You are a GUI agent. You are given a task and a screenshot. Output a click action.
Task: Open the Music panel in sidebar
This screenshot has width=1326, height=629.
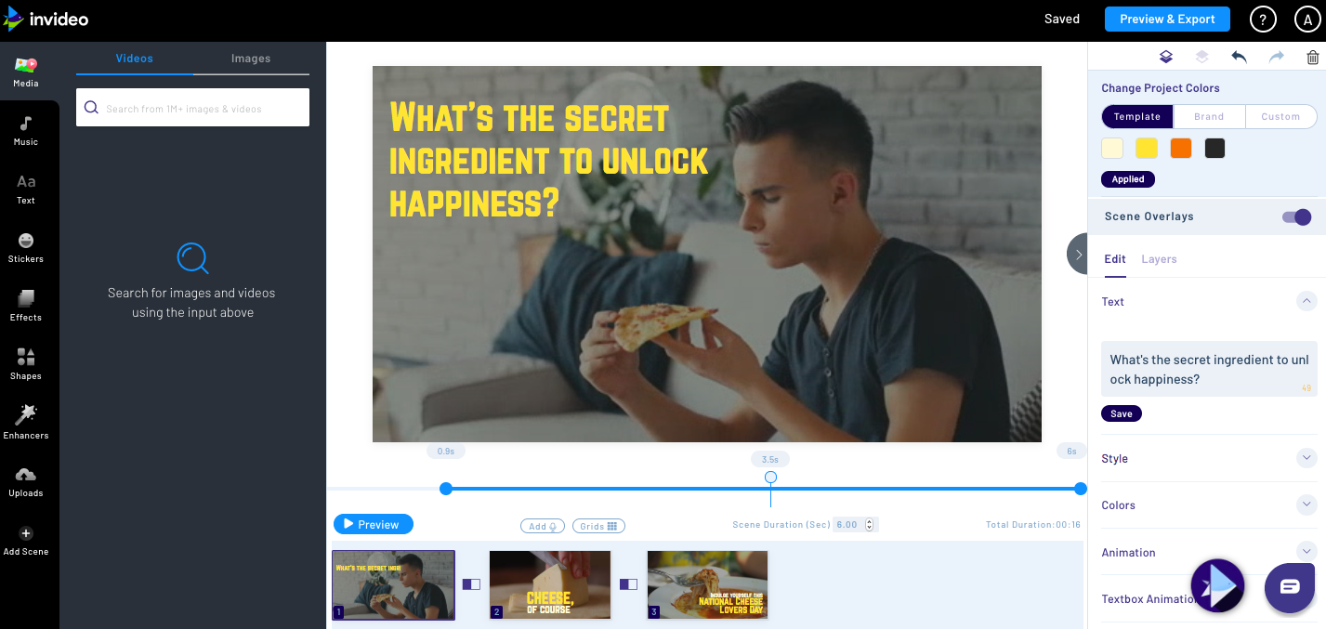pyautogui.click(x=26, y=130)
